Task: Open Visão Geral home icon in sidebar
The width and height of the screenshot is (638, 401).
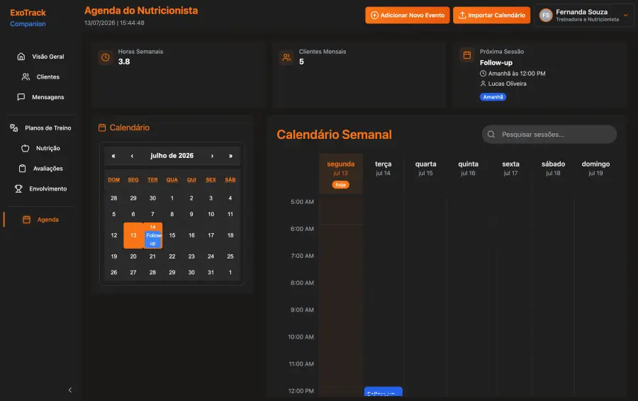Action: coord(21,57)
